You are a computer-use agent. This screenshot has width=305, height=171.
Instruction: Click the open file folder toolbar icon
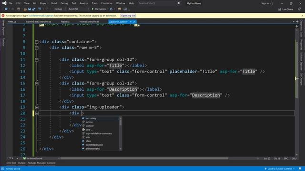point(25,9)
